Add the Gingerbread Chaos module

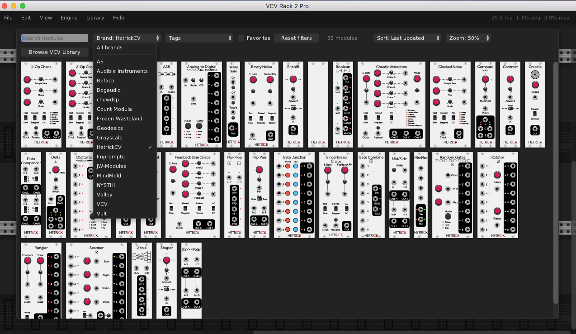coord(336,195)
